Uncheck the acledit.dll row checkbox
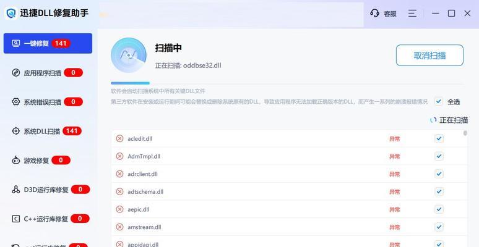This screenshot has height=247, width=479. click(439, 139)
